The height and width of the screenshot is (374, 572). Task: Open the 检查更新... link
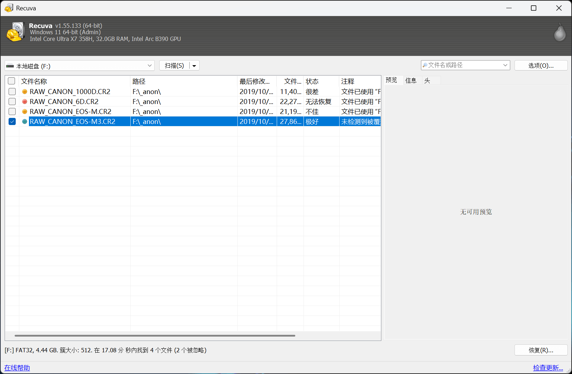[x=548, y=368]
